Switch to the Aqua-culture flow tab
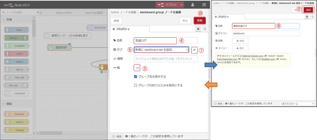 point(64,13)
